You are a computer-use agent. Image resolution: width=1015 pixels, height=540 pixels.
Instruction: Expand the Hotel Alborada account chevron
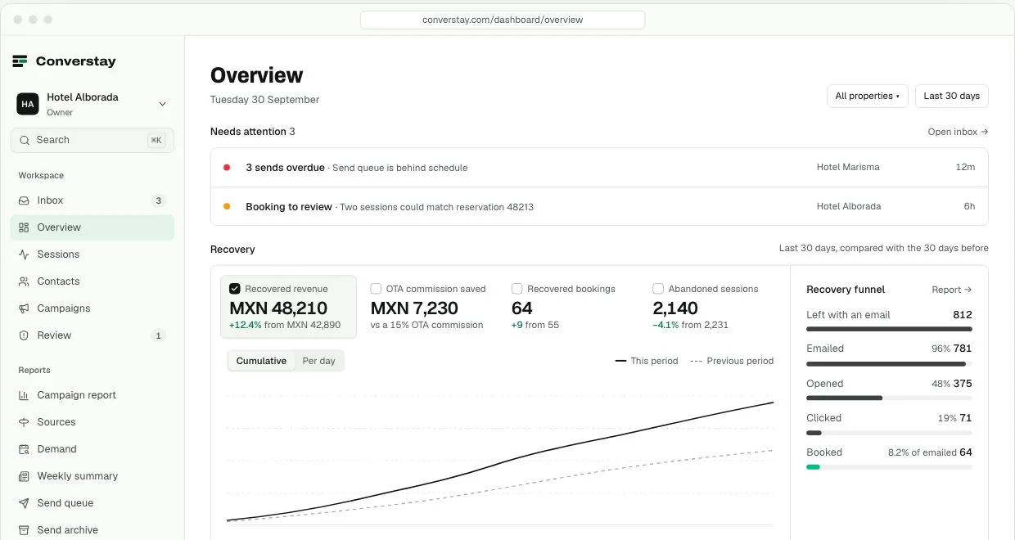click(162, 104)
